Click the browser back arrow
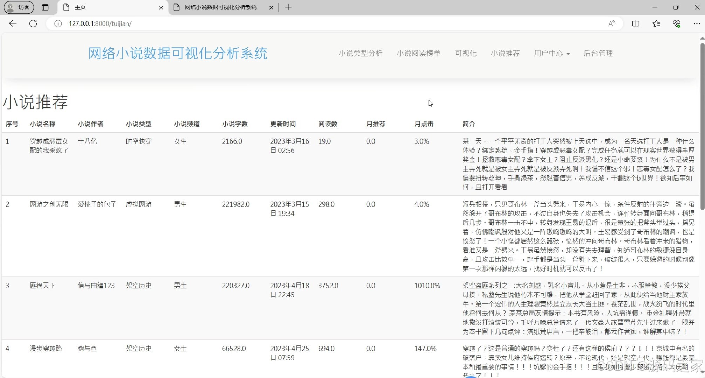 tap(13, 23)
